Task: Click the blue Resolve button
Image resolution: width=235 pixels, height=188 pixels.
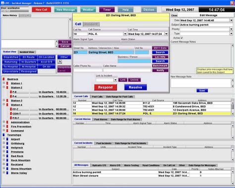Action: click(x=135, y=87)
